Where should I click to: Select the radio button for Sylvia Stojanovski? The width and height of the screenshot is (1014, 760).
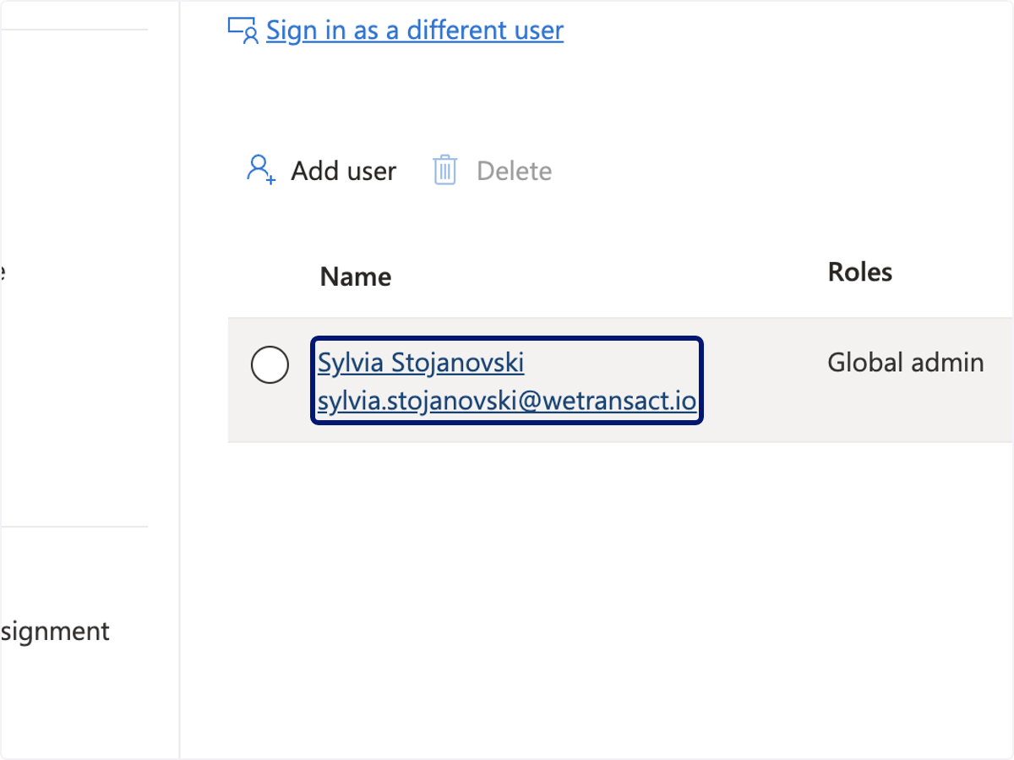(x=270, y=366)
